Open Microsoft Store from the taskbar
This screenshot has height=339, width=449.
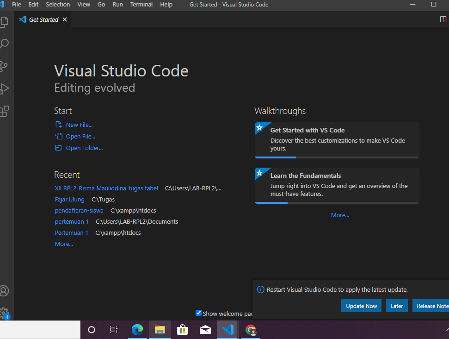point(182,330)
